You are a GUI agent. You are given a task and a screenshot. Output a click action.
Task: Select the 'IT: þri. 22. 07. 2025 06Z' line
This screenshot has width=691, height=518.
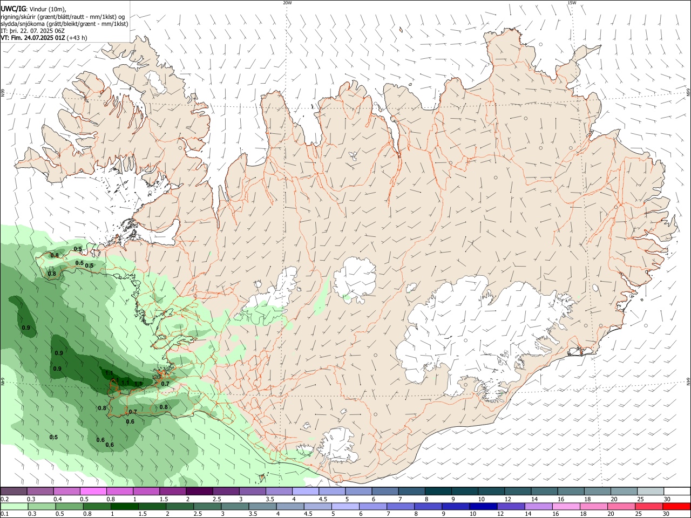[x=31, y=31]
